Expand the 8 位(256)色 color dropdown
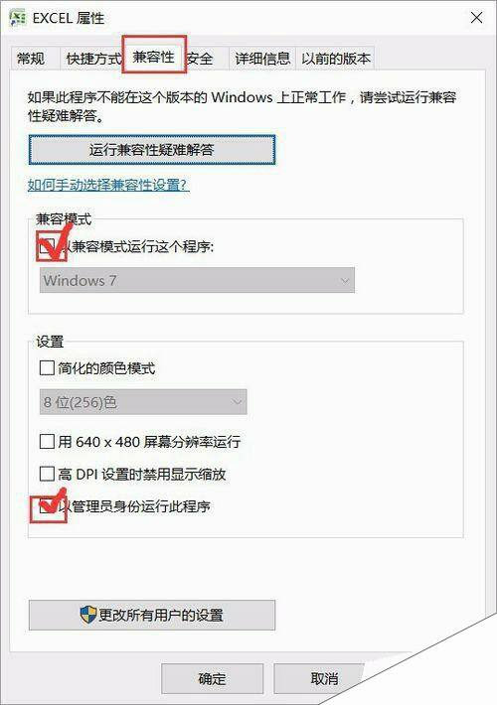 point(143,402)
